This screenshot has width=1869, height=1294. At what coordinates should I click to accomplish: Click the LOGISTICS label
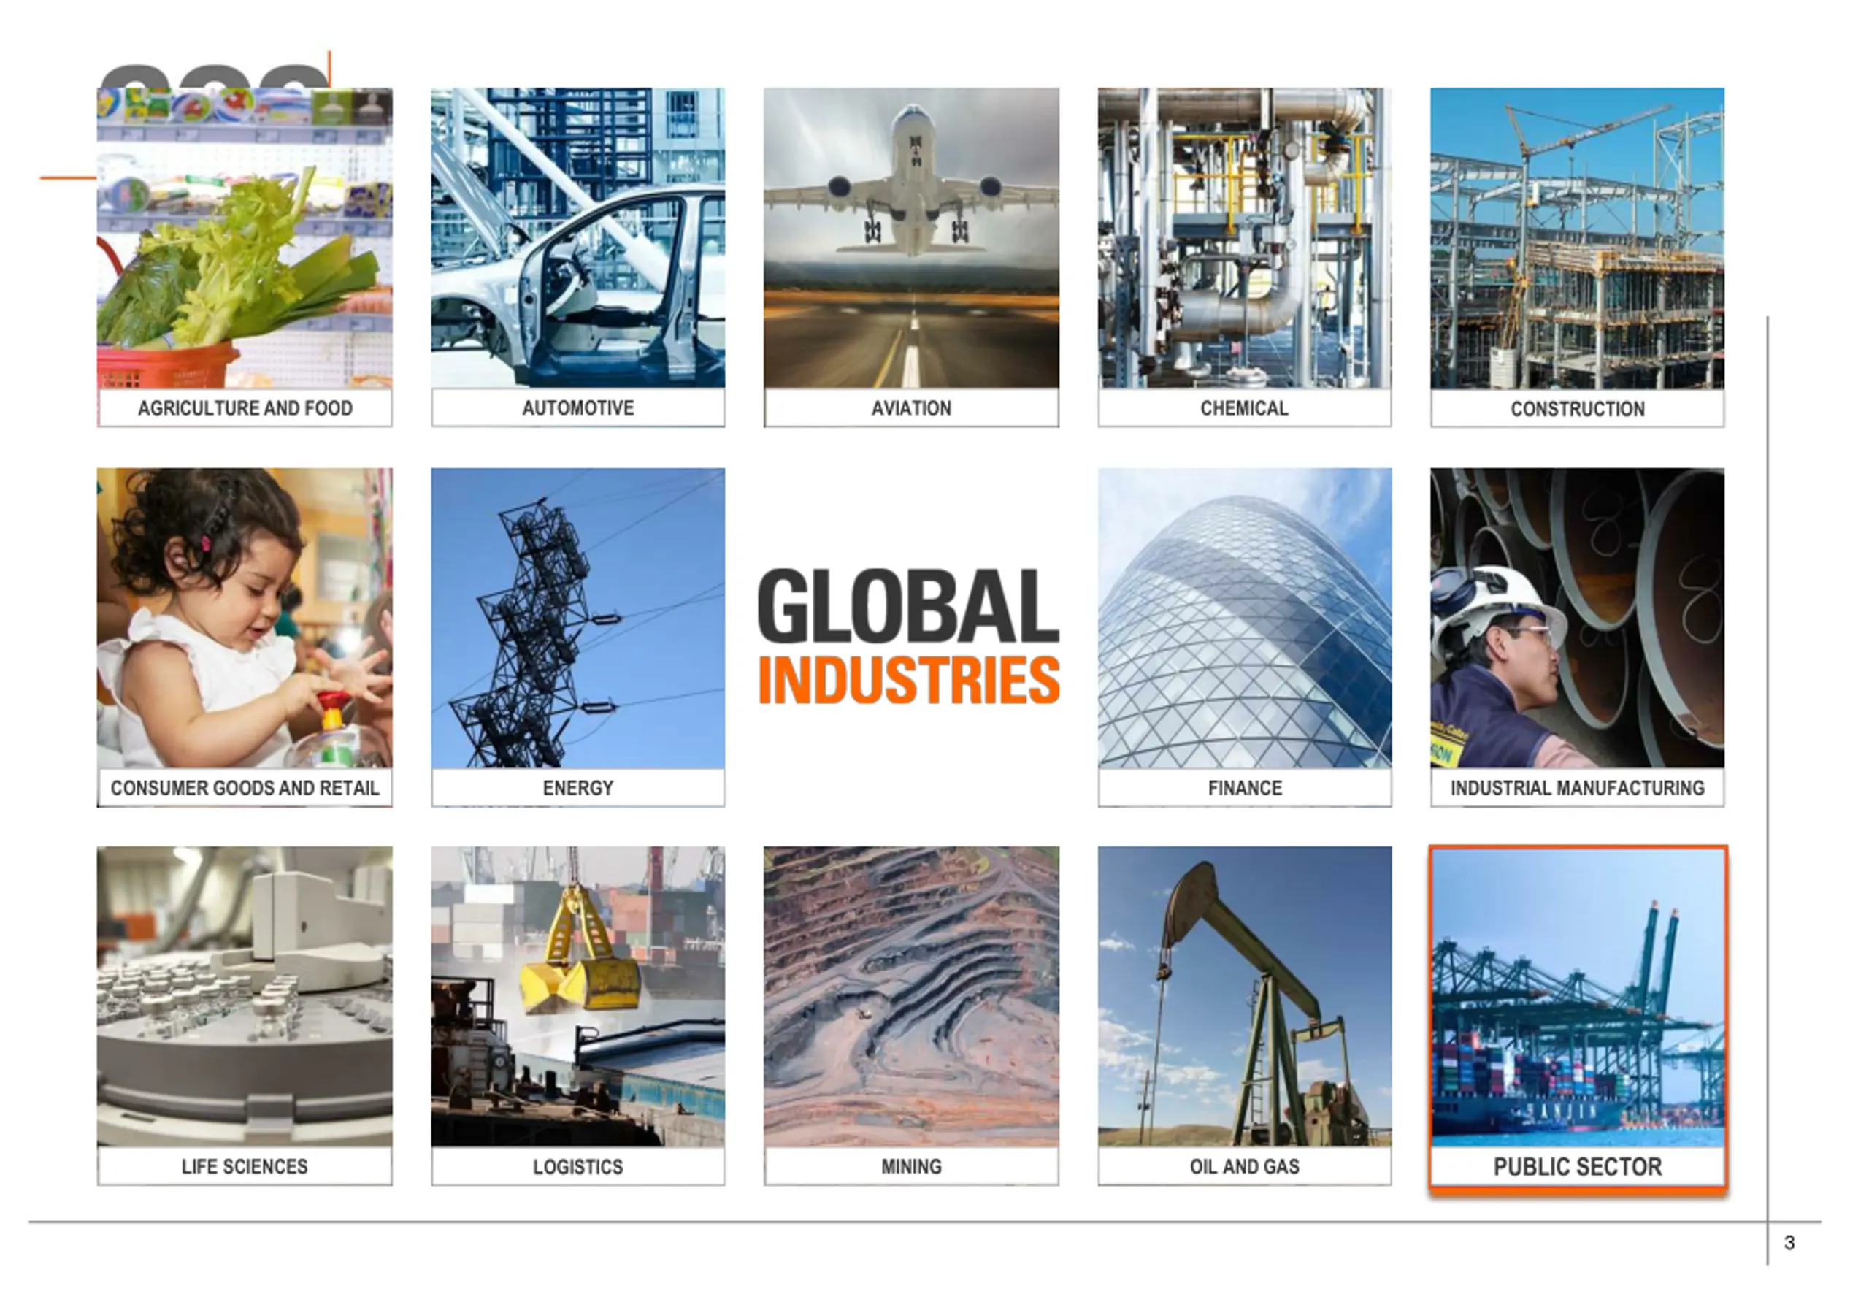click(x=578, y=1167)
